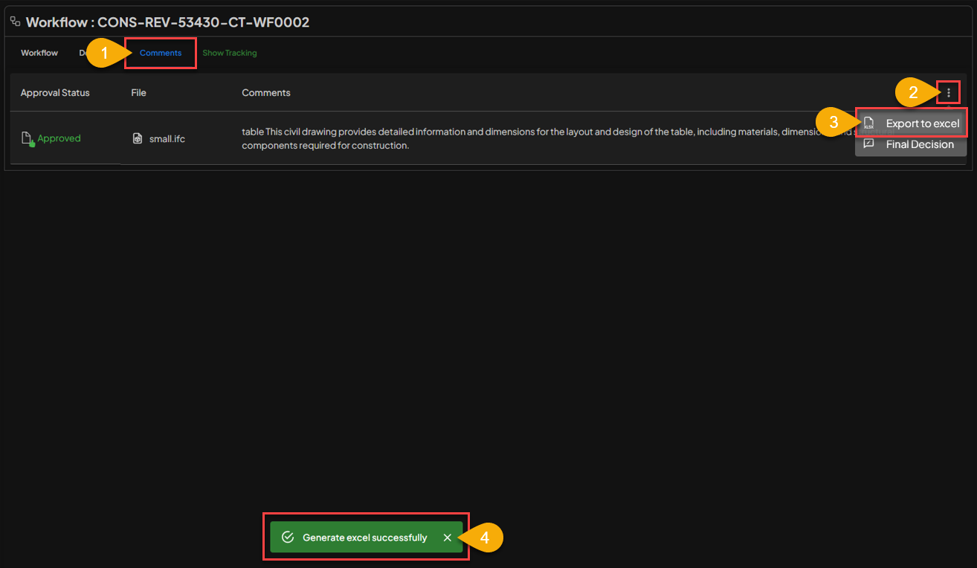977x568 pixels.
Task: Open the three-dot kebab menu in comments header
Action: tap(948, 92)
